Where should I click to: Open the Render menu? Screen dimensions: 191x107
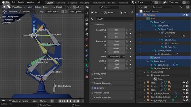[x=21, y=2]
